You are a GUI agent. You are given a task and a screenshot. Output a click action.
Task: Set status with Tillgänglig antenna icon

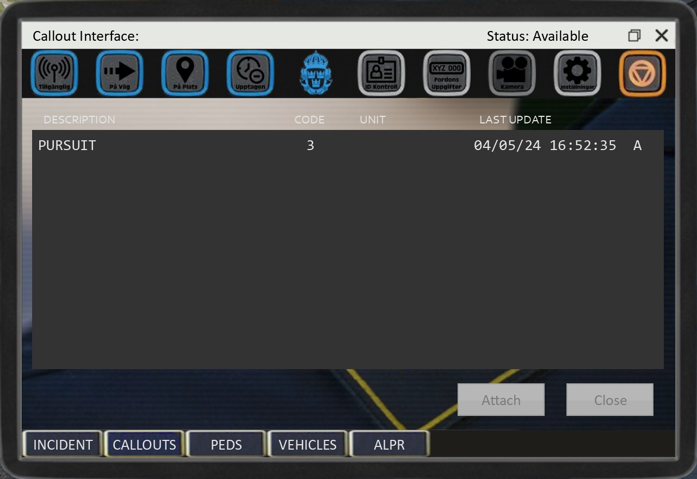click(54, 73)
